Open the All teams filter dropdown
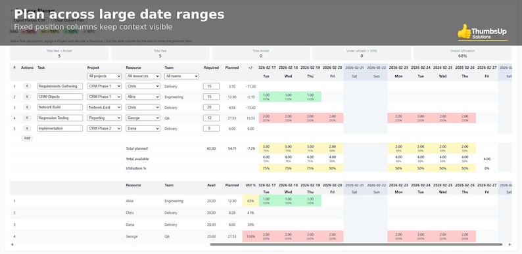522x254 pixels. coord(181,76)
